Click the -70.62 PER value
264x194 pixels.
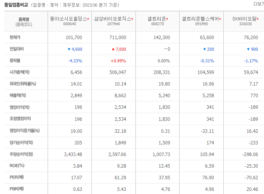tap(251, 177)
